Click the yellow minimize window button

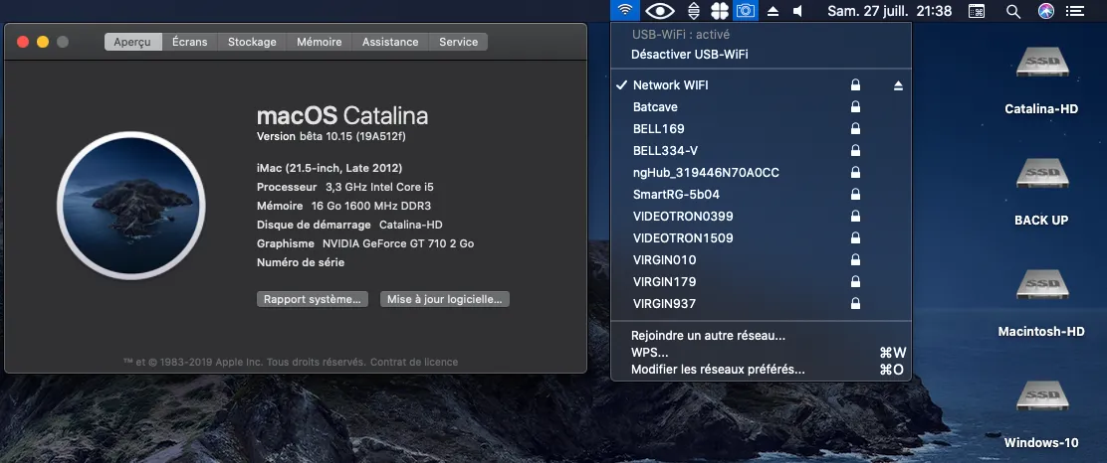coord(43,43)
